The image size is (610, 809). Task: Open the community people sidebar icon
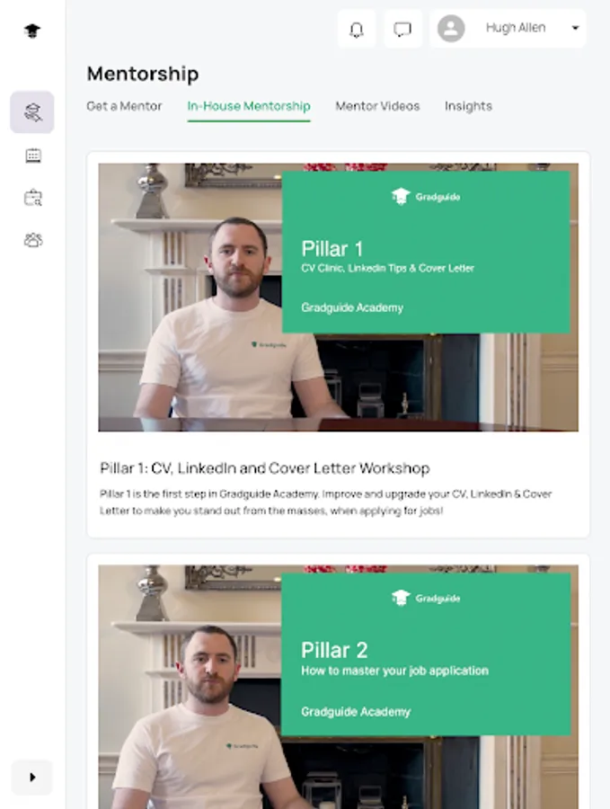(33, 240)
